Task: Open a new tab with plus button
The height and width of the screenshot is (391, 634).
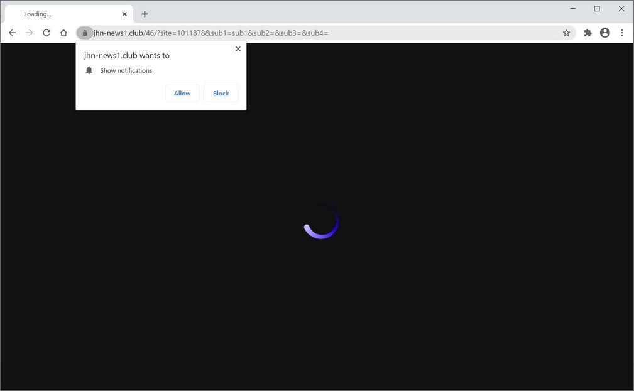Action: coord(145,14)
